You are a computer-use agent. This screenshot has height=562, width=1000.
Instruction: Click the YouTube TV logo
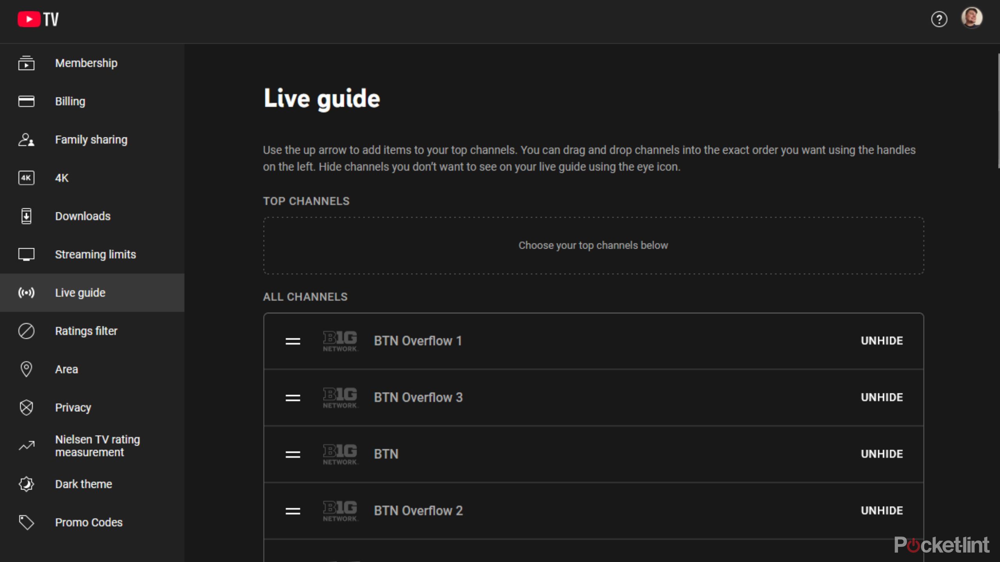38,19
